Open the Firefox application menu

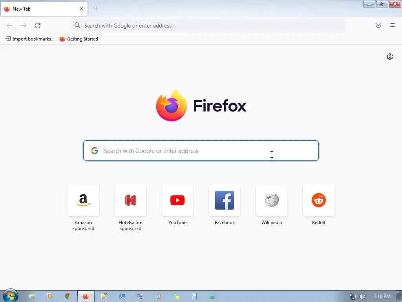click(392, 25)
